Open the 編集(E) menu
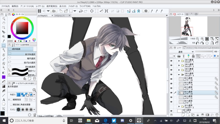Screen dimensions: 220x124 pyautogui.click(x=15, y=6)
